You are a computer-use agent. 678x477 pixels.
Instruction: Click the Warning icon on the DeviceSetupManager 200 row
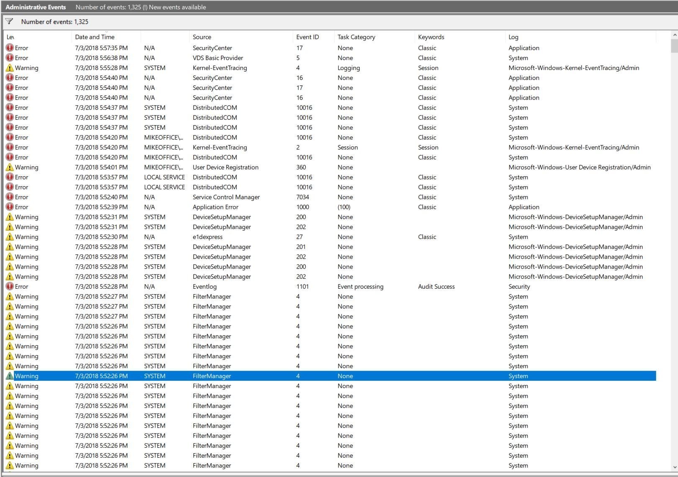coord(10,217)
